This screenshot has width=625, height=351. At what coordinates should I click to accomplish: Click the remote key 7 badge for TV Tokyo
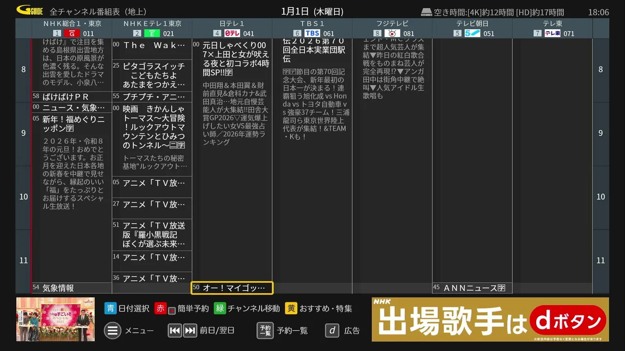[538, 33]
